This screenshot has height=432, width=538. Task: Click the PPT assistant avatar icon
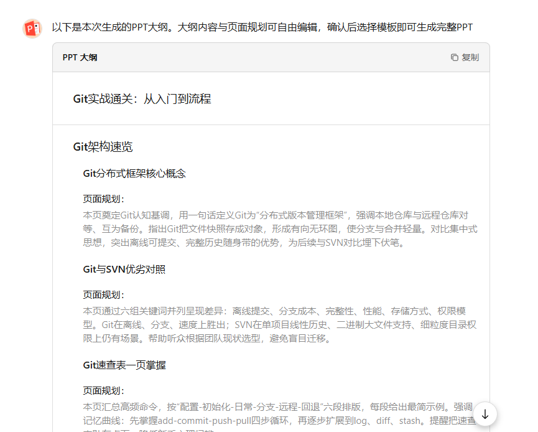tap(32, 28)
